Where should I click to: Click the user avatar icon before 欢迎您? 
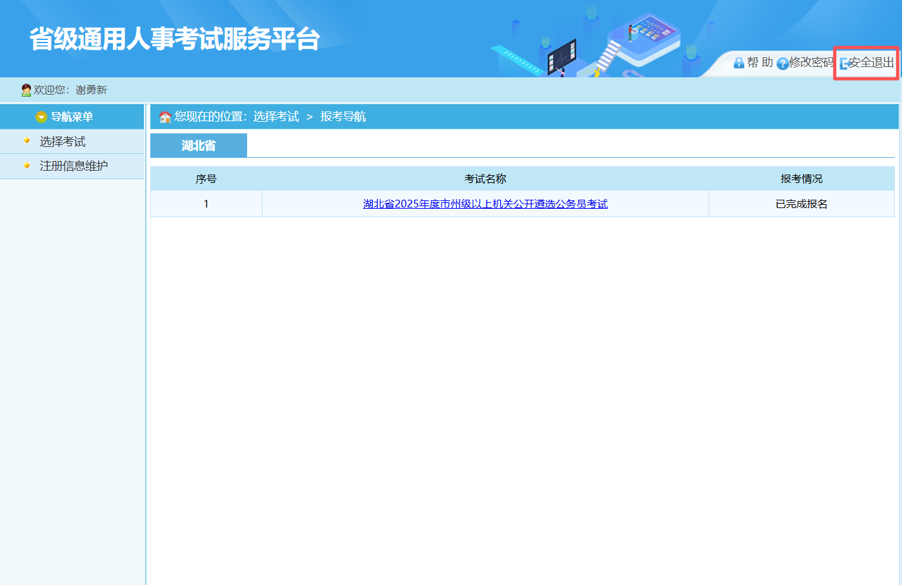click(x=26, y=90)
